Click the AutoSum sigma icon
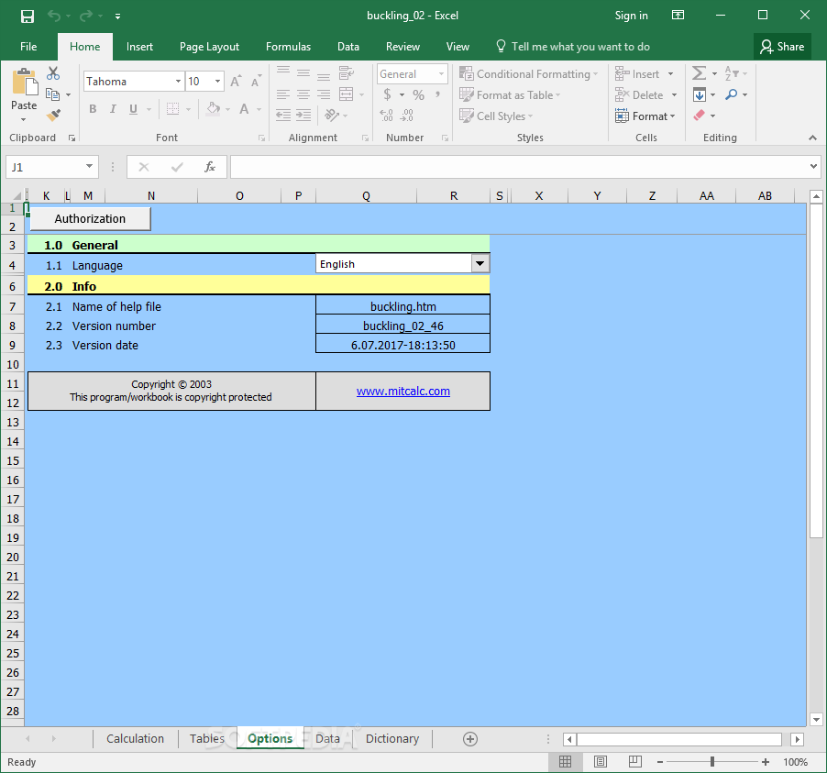This screenshot has width=827, height=773. coord(699,72)
